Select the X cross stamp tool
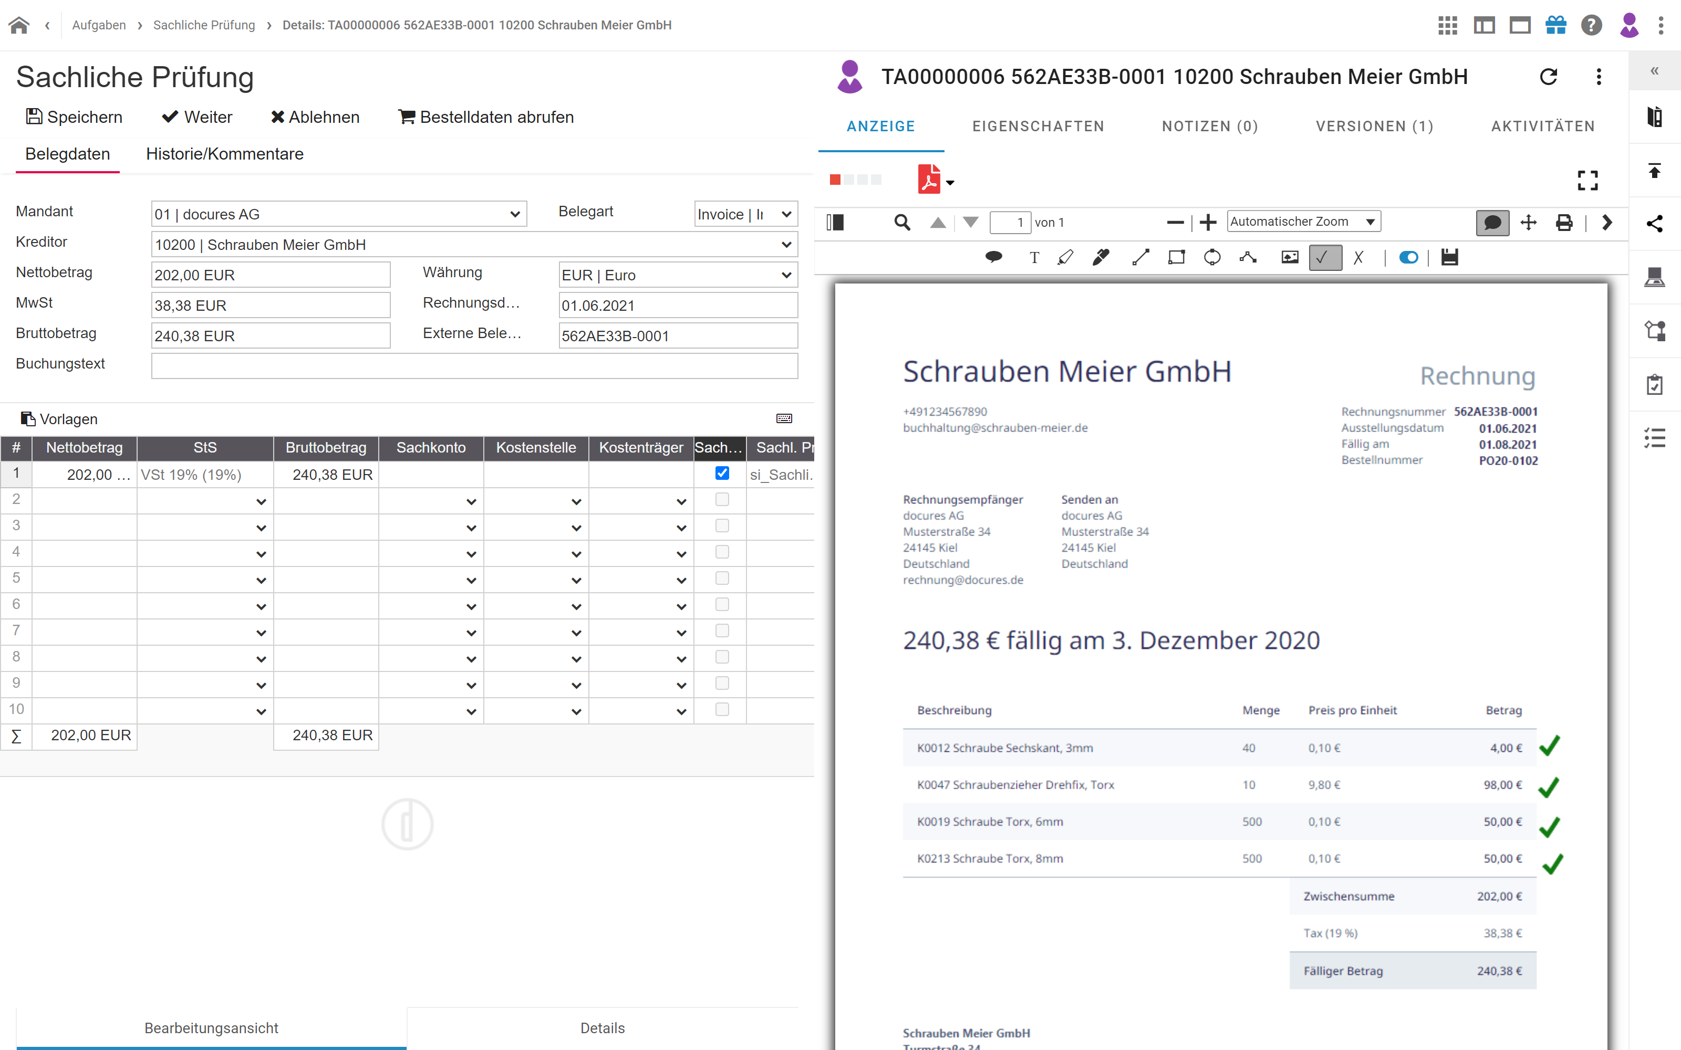Screen dimensions: 1681x1050 (1358, 258)
